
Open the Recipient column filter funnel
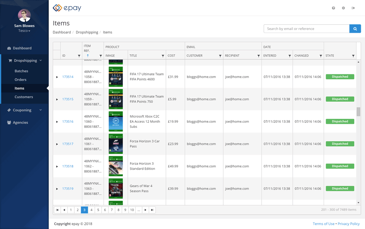[x=259, y=55]
